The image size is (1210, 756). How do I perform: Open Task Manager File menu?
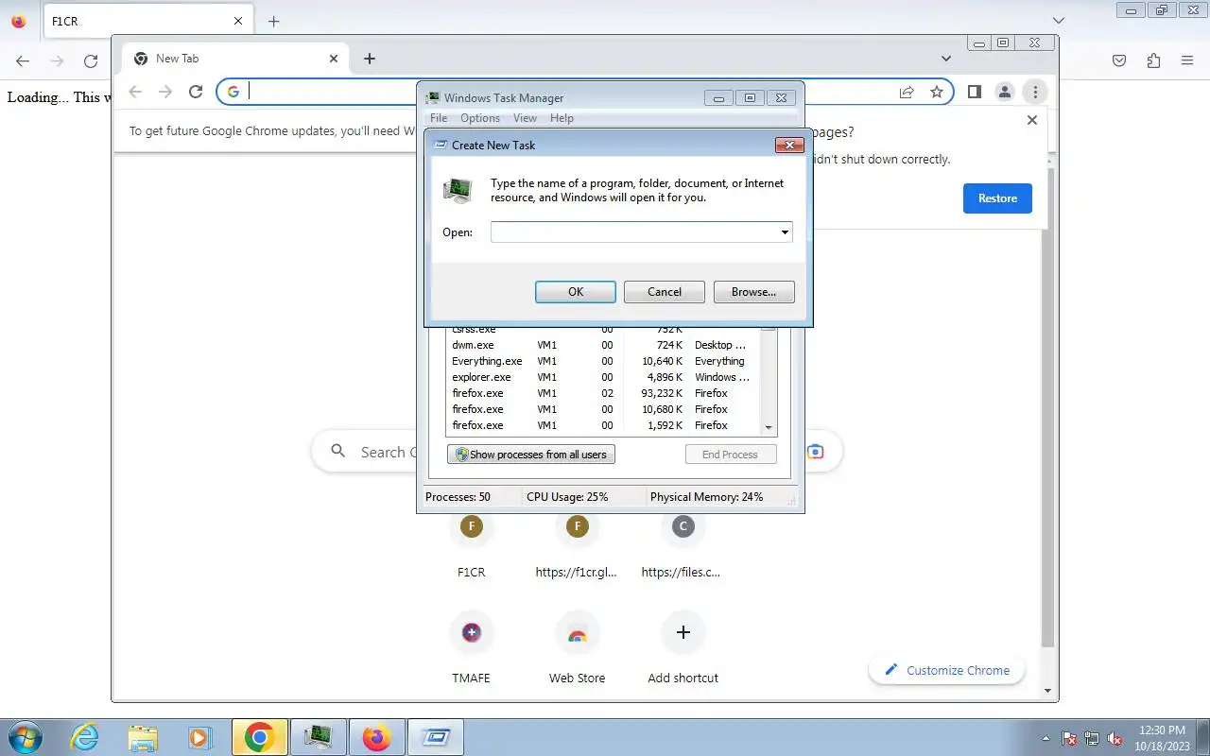(439, 118)
